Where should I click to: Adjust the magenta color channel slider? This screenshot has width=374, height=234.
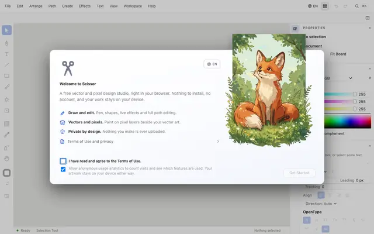[x=341, y=102]
